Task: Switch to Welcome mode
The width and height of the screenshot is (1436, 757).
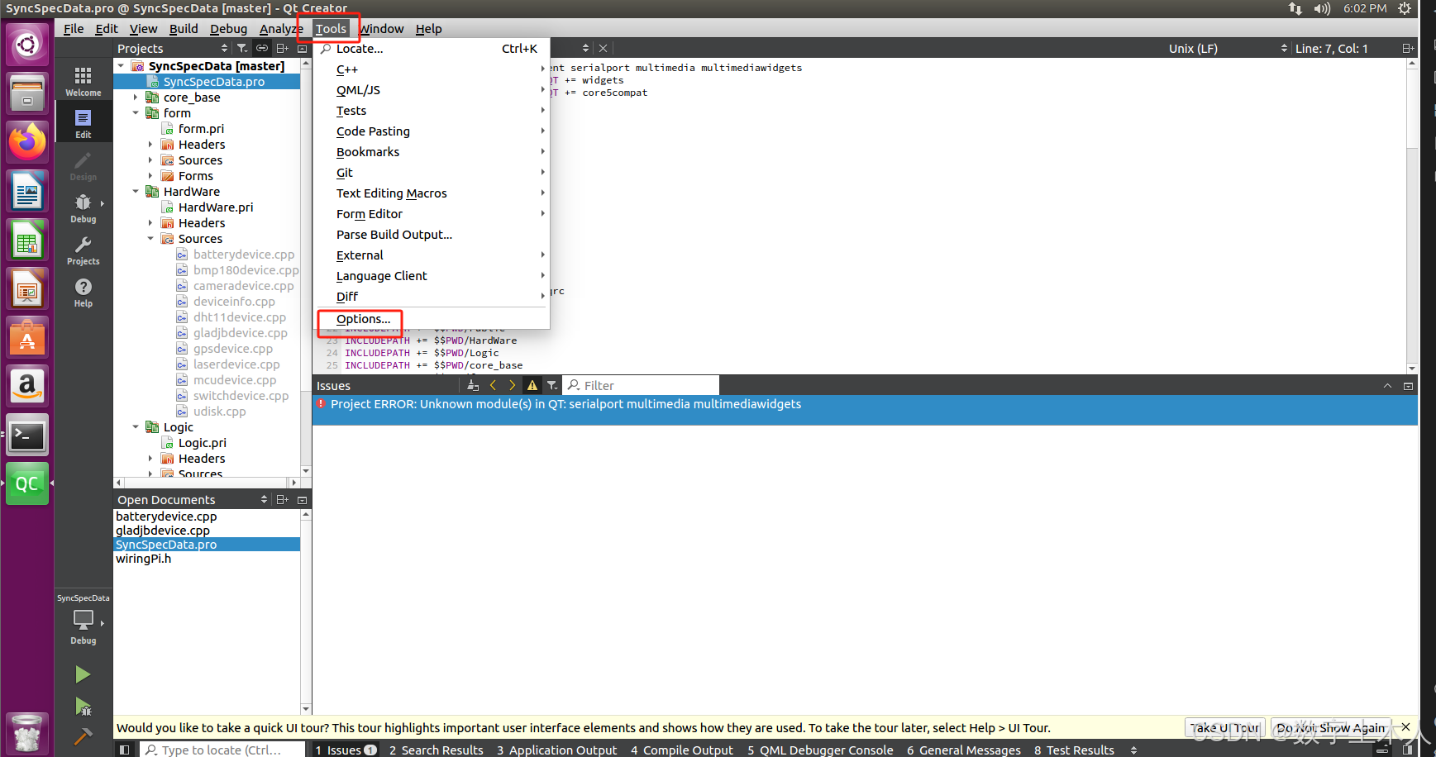Action: (83, 81)
